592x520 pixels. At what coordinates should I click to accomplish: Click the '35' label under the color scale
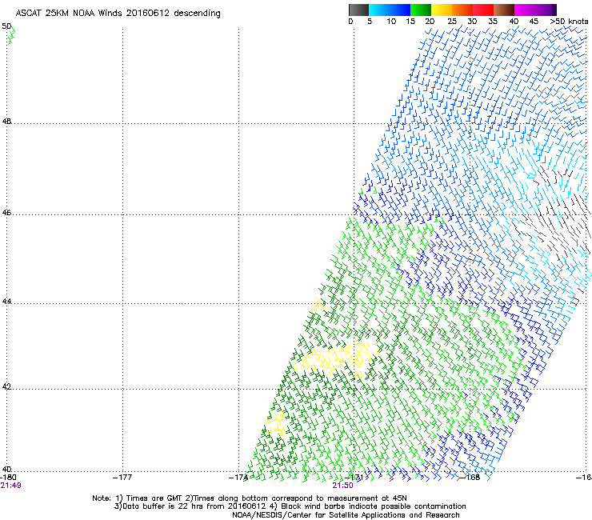tap(493, 22)
